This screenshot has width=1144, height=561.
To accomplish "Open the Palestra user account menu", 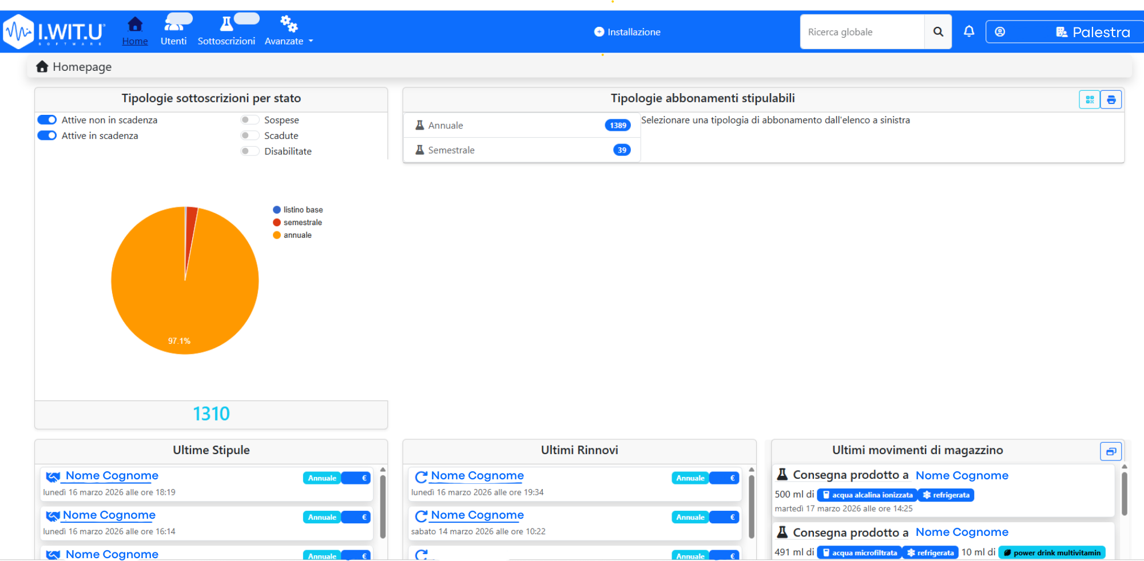I will (1064, 32).
